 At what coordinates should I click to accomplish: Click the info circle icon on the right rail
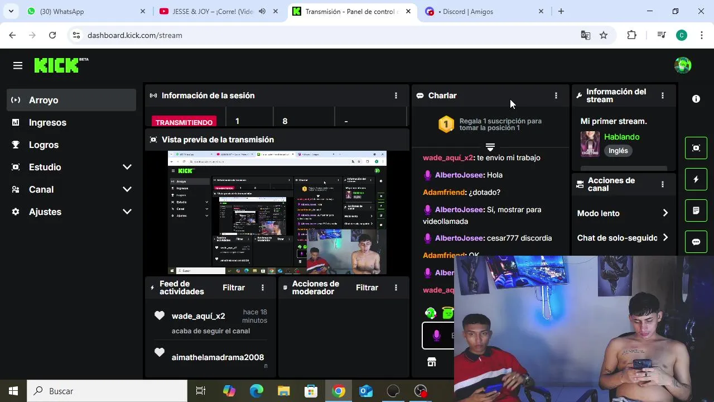click(x=696, y=99)
